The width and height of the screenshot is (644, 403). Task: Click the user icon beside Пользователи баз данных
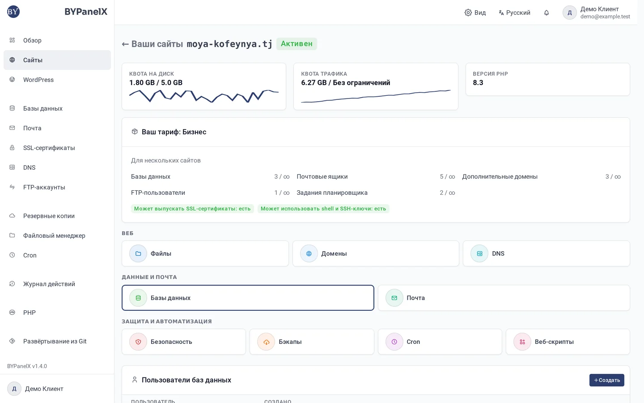click(135, 380)
